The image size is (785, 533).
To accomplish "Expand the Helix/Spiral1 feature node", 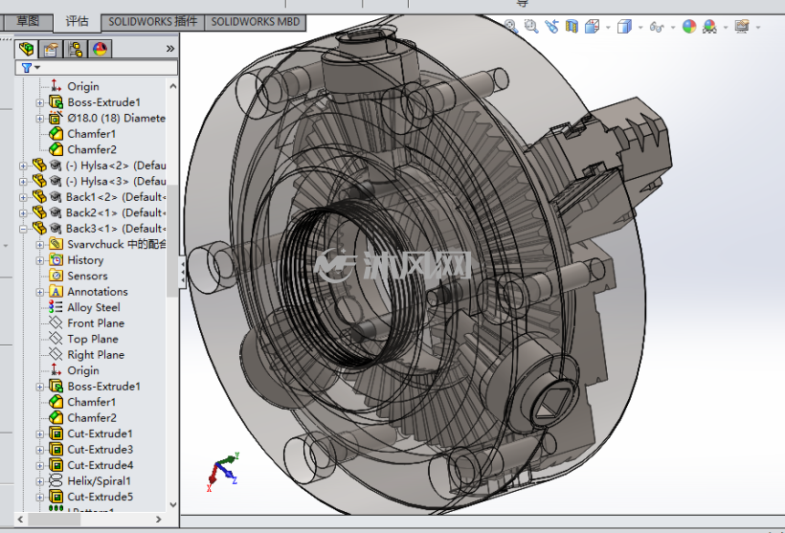I will (x=39, y=481).
